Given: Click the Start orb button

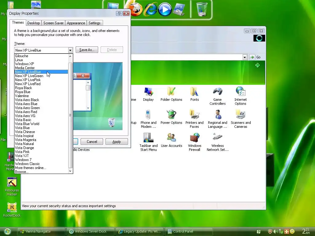Looking at the screenshot, I should (x=7, y=231).
